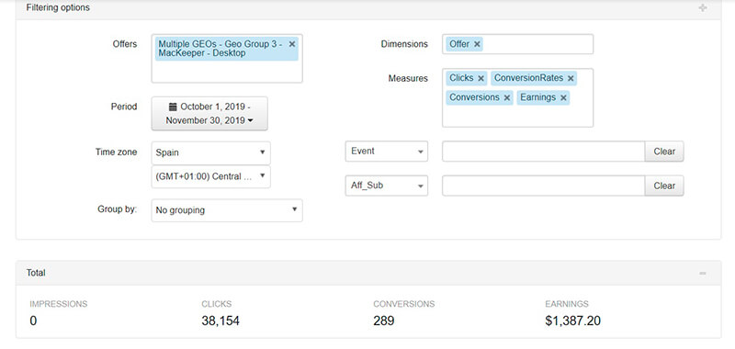The height and width of the screenshot is (349, 735).
Task: Remove the Earnings measure tag
Action: pos(563,98)
